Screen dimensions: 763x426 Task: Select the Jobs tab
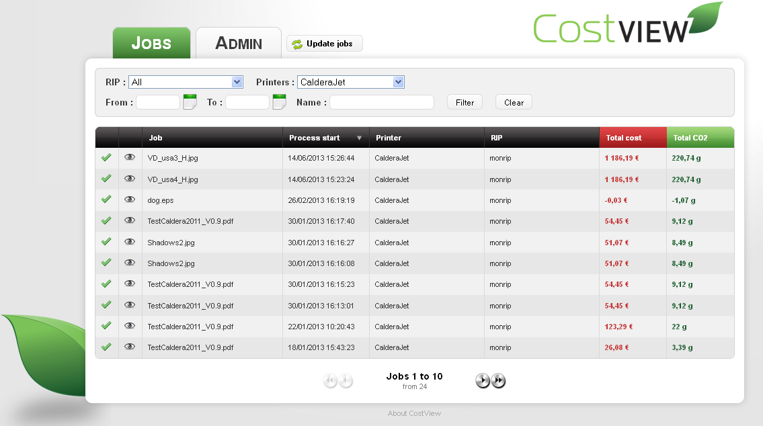point(151,44)
